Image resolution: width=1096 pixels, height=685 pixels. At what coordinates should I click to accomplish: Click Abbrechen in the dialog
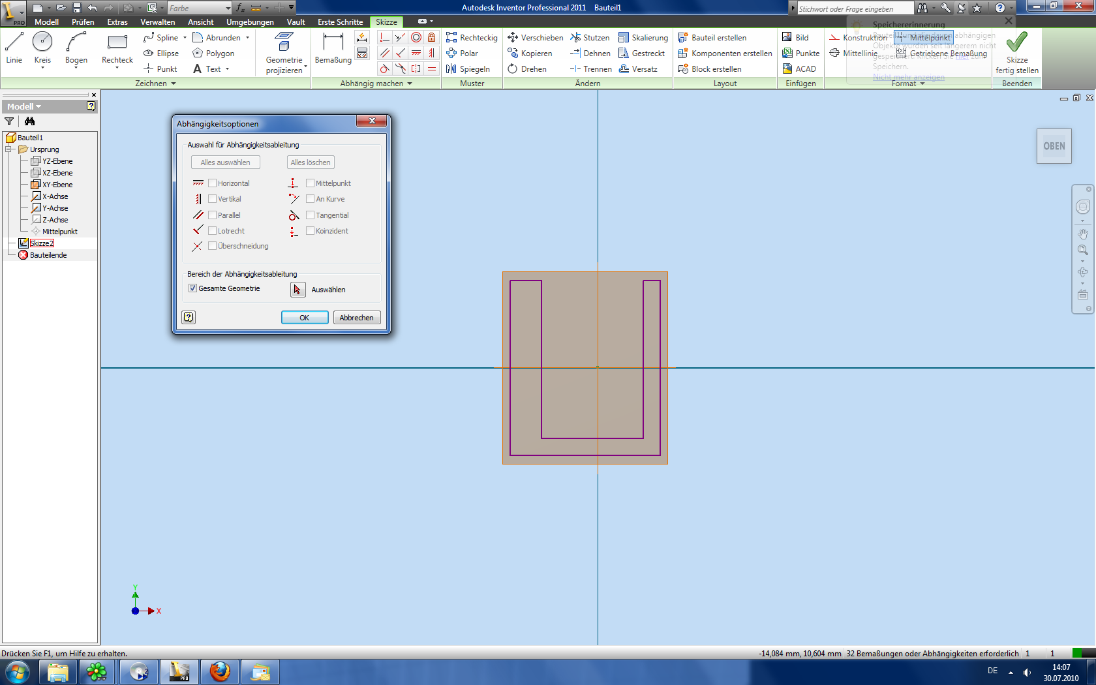357,318
